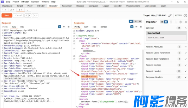Click the Cancel button
188x108 pixels.
coord(18,15)
